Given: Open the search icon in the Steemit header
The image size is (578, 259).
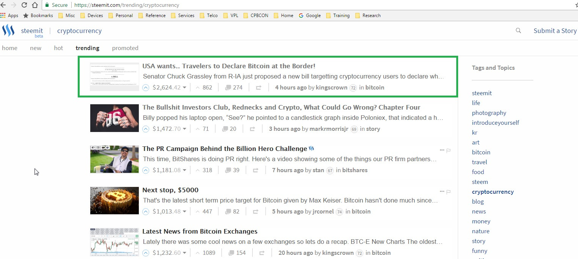Looking at the screenshot, I should pyautogui.click(x=518, y=31).
